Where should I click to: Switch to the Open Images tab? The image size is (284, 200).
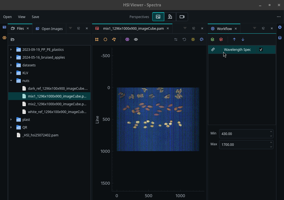point(49,29)
